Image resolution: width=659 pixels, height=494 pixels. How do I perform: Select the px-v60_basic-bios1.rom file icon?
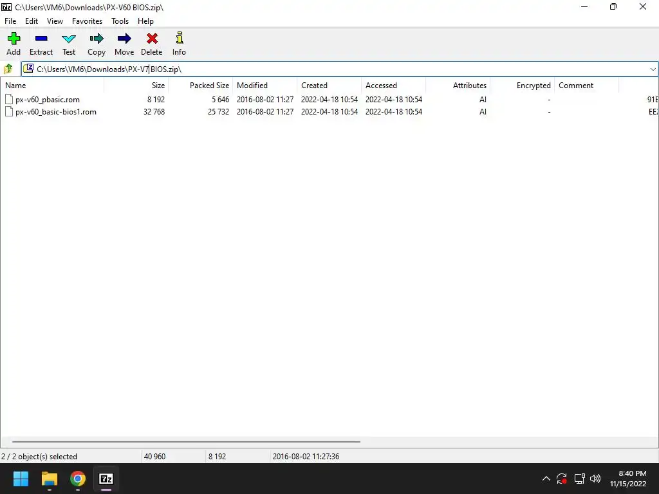(9, 111)
